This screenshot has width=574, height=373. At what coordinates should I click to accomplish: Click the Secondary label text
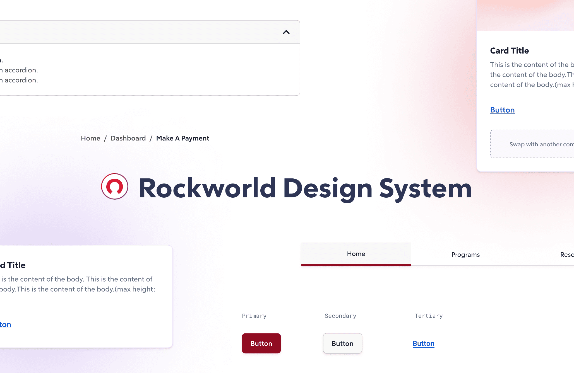(x=340, y=316)
